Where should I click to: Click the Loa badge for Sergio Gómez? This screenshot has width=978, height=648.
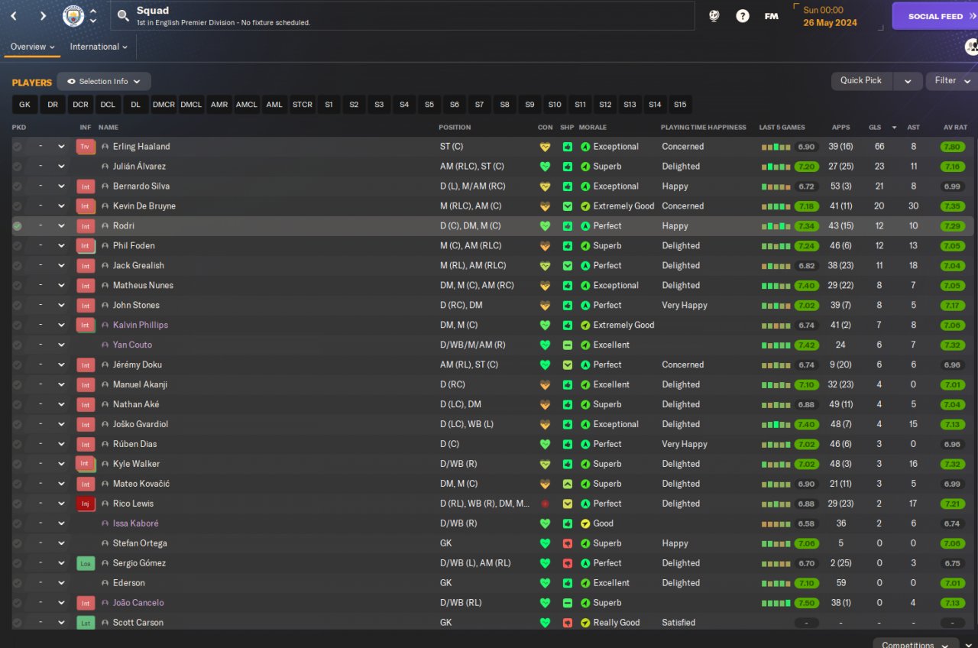click(x=86, y=564)
